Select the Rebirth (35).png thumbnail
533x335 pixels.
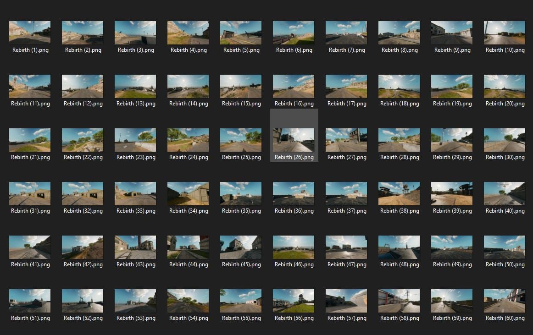click(x=241, y=194)
